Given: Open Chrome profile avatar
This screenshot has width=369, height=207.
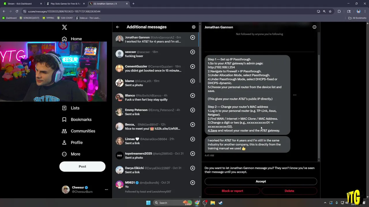Looking at the screenshot, I should 359,11.
